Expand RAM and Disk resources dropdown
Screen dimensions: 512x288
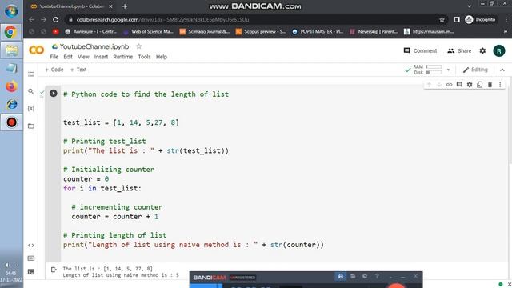(x=448, y=70)
